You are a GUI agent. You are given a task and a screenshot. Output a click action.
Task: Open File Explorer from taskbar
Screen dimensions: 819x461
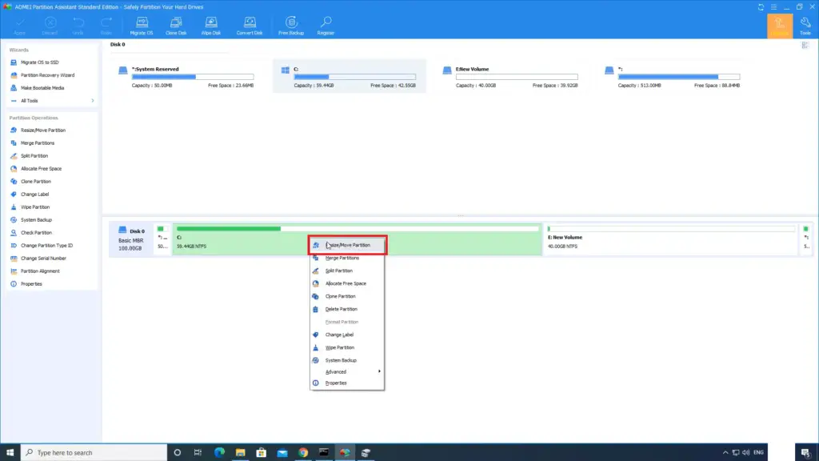[x=240, y=453]
